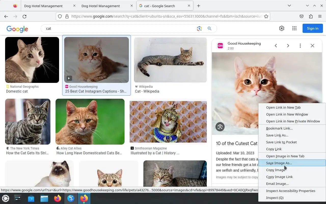Open the National Geographic Domestic cat thumbnail
This screenshot has height=204, width=326.
32,60
